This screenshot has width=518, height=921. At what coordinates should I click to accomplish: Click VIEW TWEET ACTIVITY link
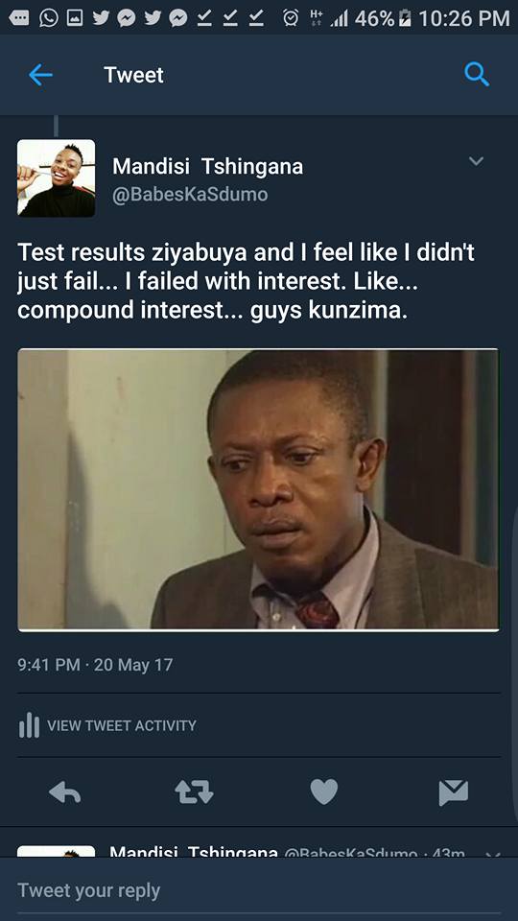click(x=122, y=725)
